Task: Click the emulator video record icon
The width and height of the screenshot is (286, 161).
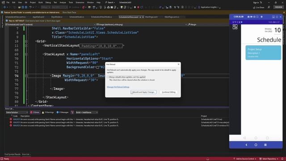Action: pyautogui.click(x=251, y=17)
